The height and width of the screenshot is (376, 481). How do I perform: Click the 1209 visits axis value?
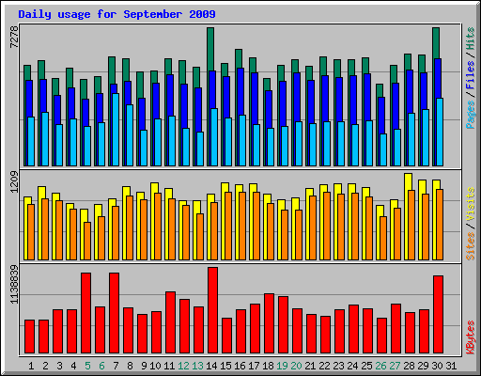[x=14, y=181]
